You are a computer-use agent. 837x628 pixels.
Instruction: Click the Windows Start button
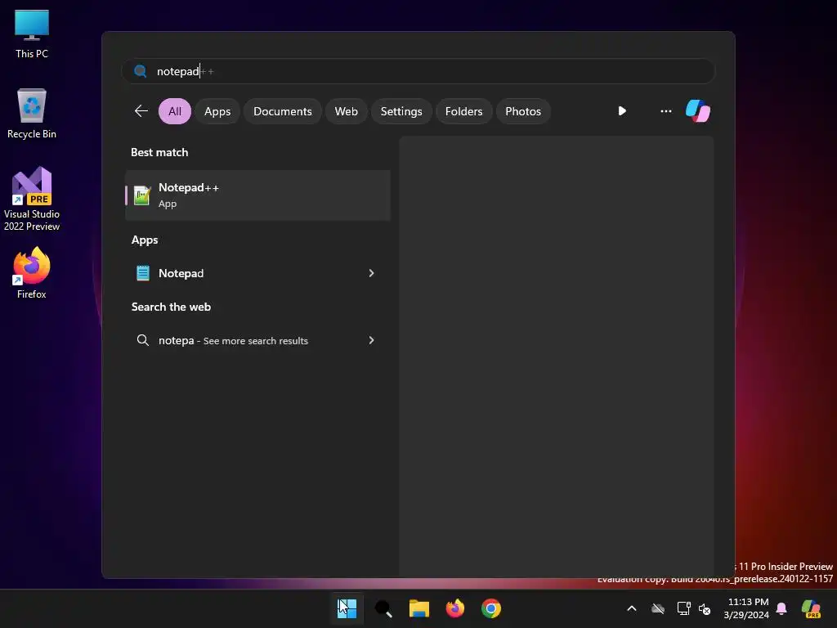click(347, 608)
